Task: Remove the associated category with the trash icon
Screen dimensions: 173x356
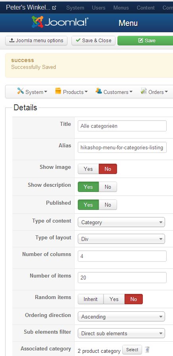Action: pos(147,349)
